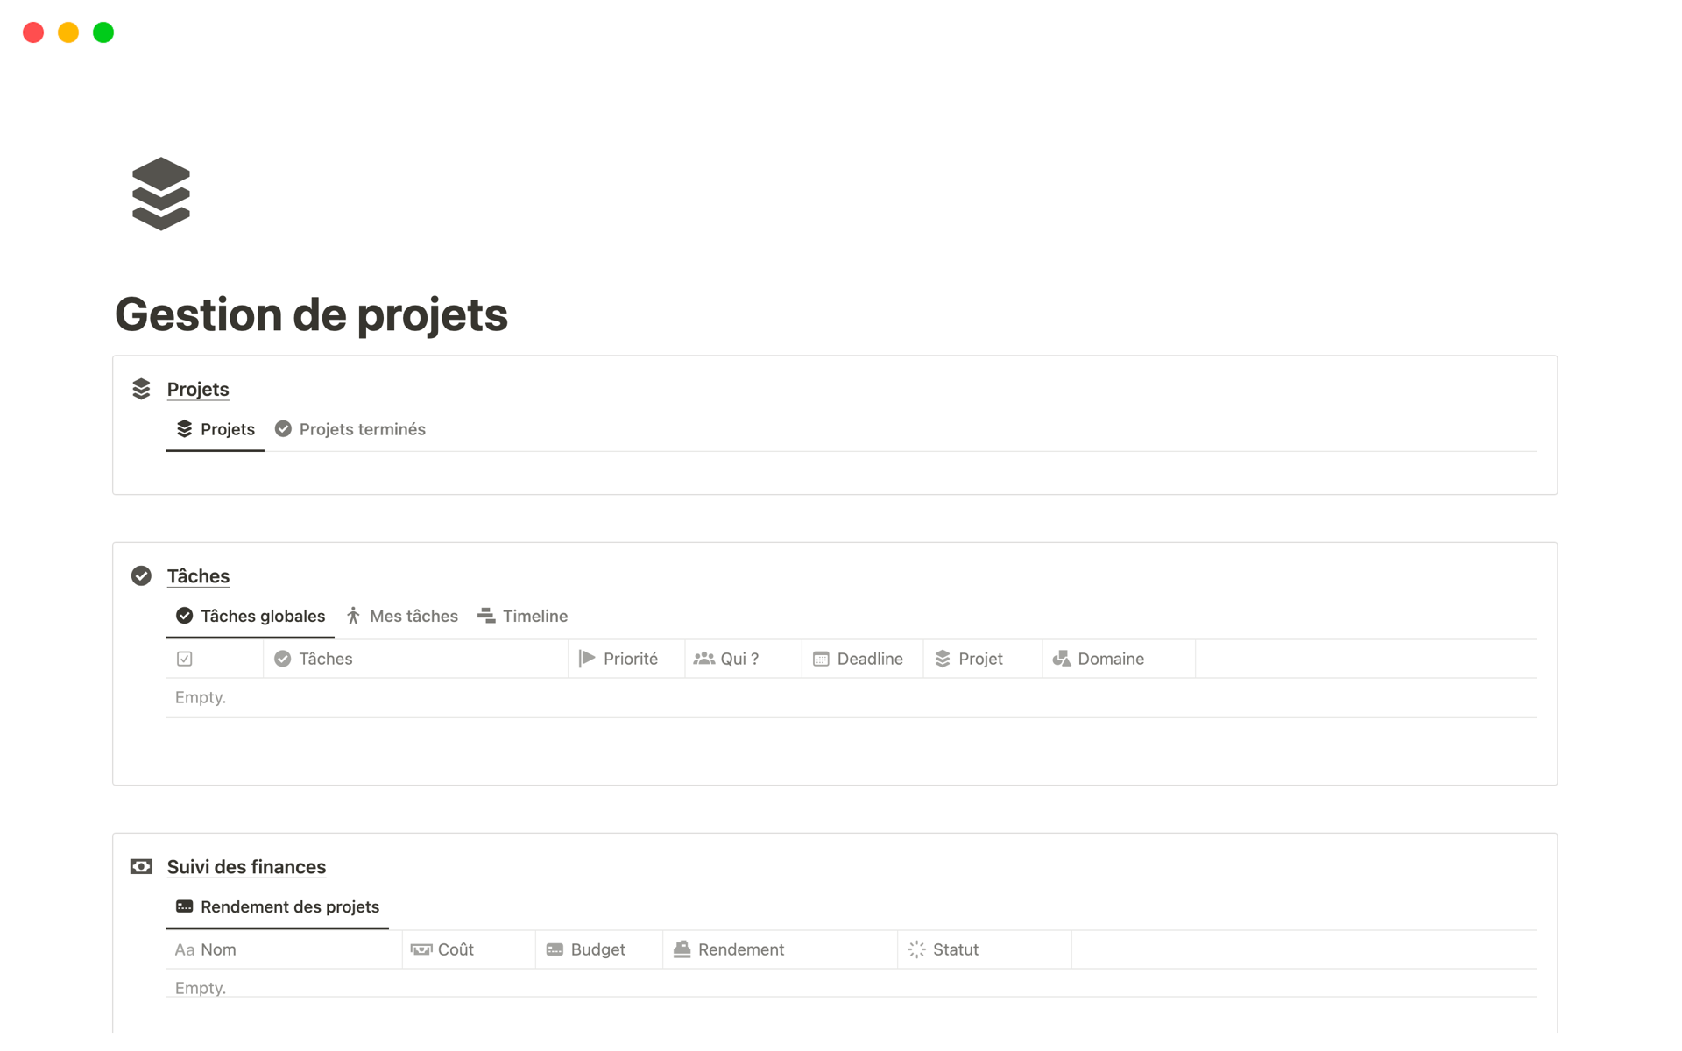Switch to the Mes tâches tab
The image size is (1682, 1051).
click(402, 616)
